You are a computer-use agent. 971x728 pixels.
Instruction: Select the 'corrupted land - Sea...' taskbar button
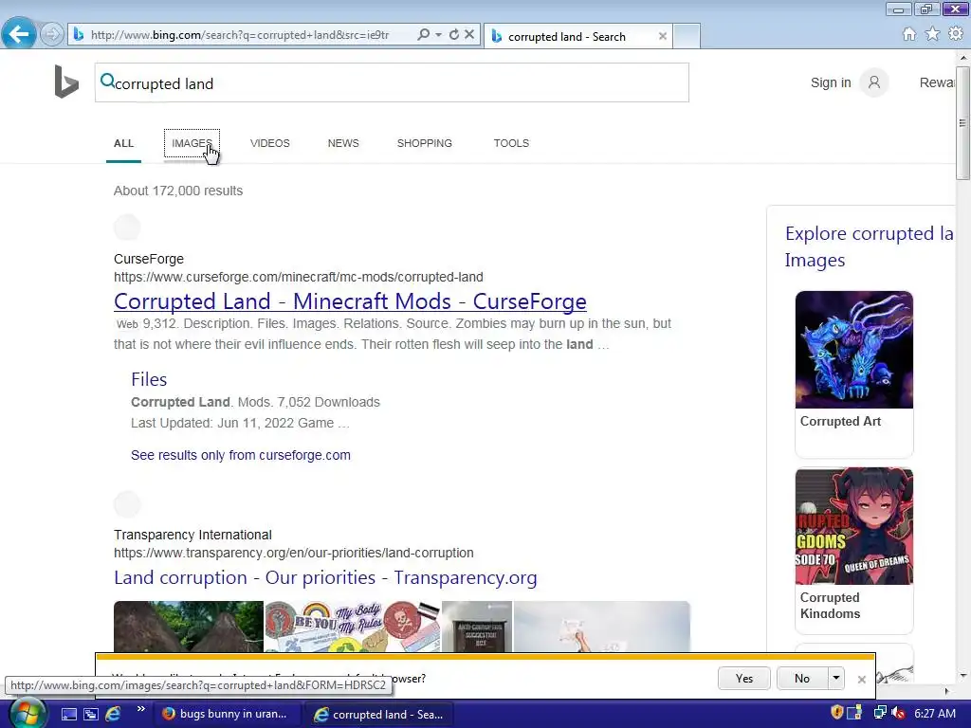[x=380, y=715]
